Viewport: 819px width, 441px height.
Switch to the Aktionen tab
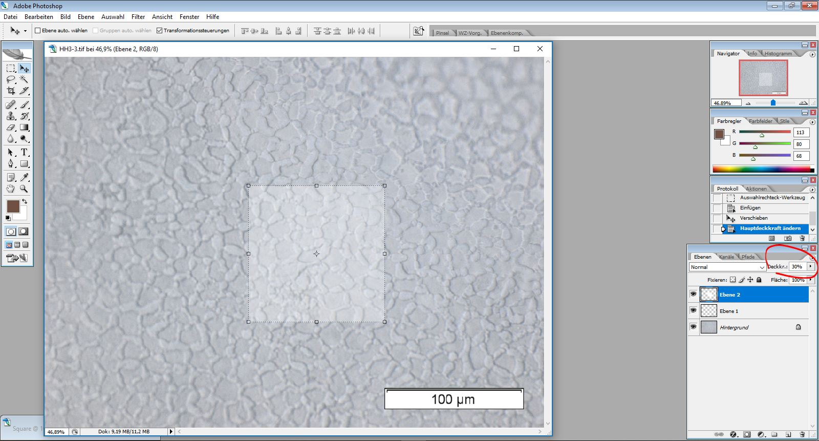click(757, 188)
